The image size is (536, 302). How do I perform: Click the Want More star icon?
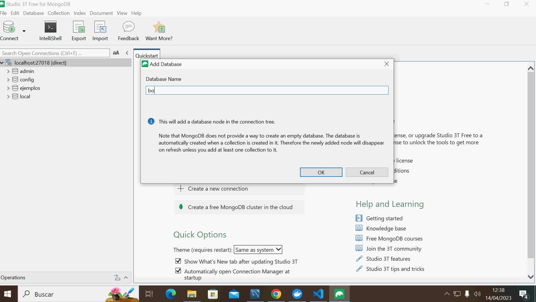click(x=159, y=28)
